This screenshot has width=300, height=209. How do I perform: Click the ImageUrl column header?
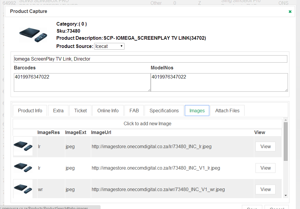pyautogui.click(x=101, y=132)
